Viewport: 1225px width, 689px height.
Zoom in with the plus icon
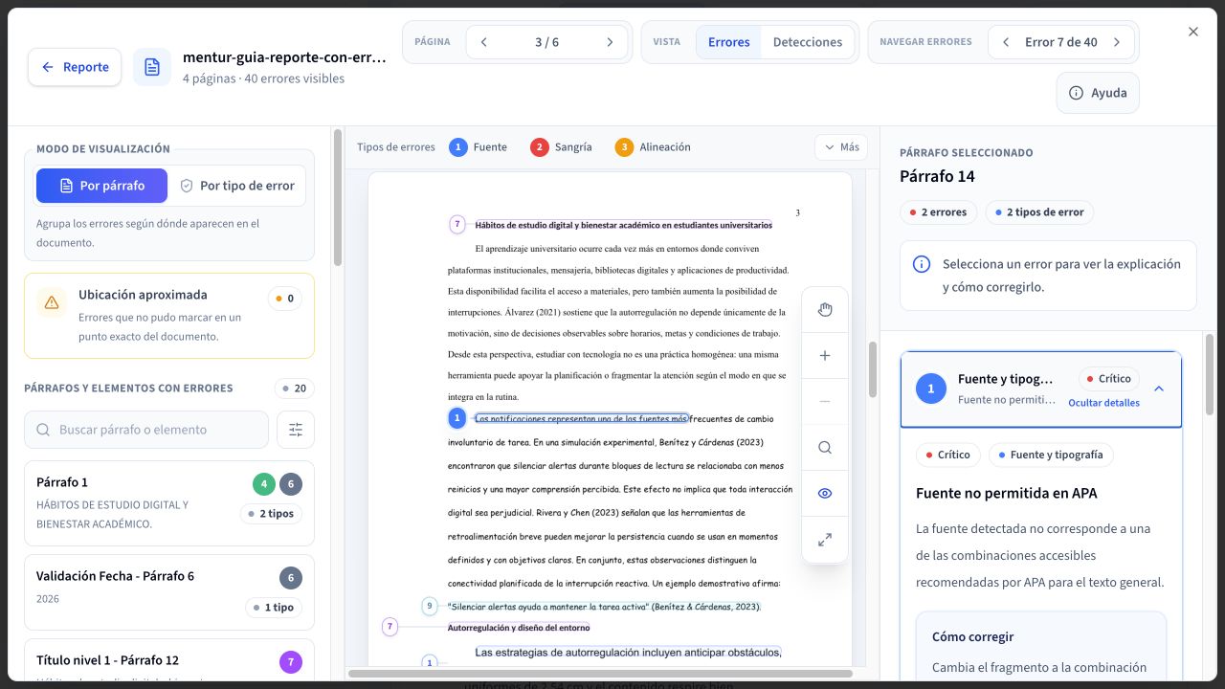tap(825, 355)
